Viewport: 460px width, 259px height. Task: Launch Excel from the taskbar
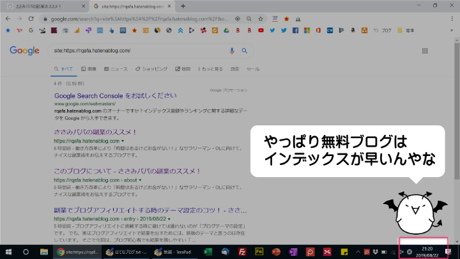coord(208,252)
